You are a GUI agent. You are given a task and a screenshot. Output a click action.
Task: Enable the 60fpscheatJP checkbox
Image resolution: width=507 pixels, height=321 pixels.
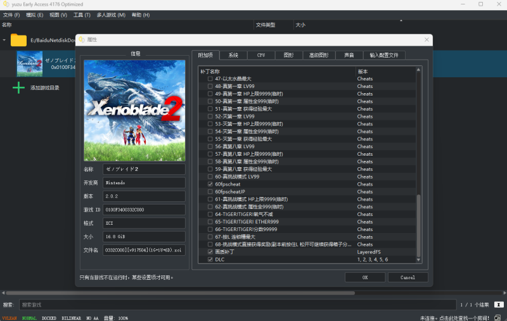click(x=210, y=192)
